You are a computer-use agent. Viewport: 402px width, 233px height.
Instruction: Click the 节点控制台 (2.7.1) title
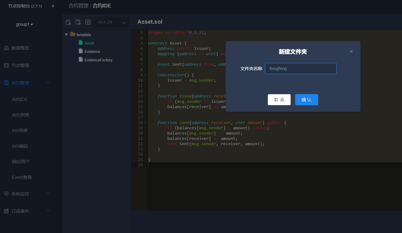25,6
